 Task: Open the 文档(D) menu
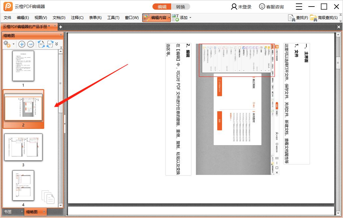pyautogui.click(x=59, y=18)
